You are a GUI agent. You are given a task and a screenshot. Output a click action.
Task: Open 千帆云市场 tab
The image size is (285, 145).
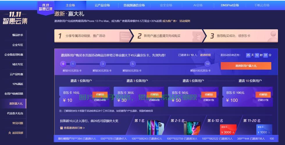[x=262, y=5]
